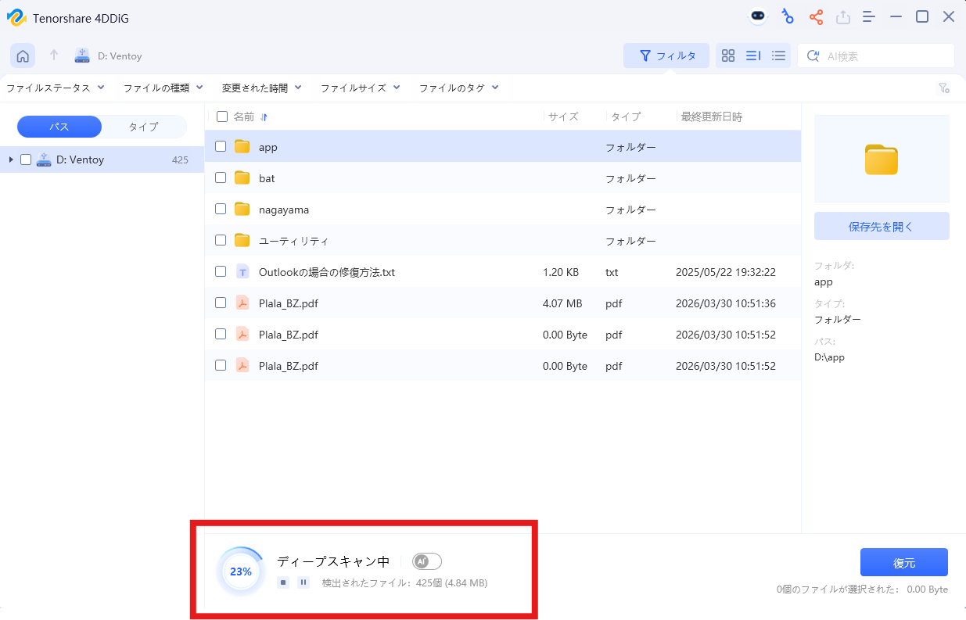Click the AI search icon in search box
966x620 pixels.
(813, 56)
